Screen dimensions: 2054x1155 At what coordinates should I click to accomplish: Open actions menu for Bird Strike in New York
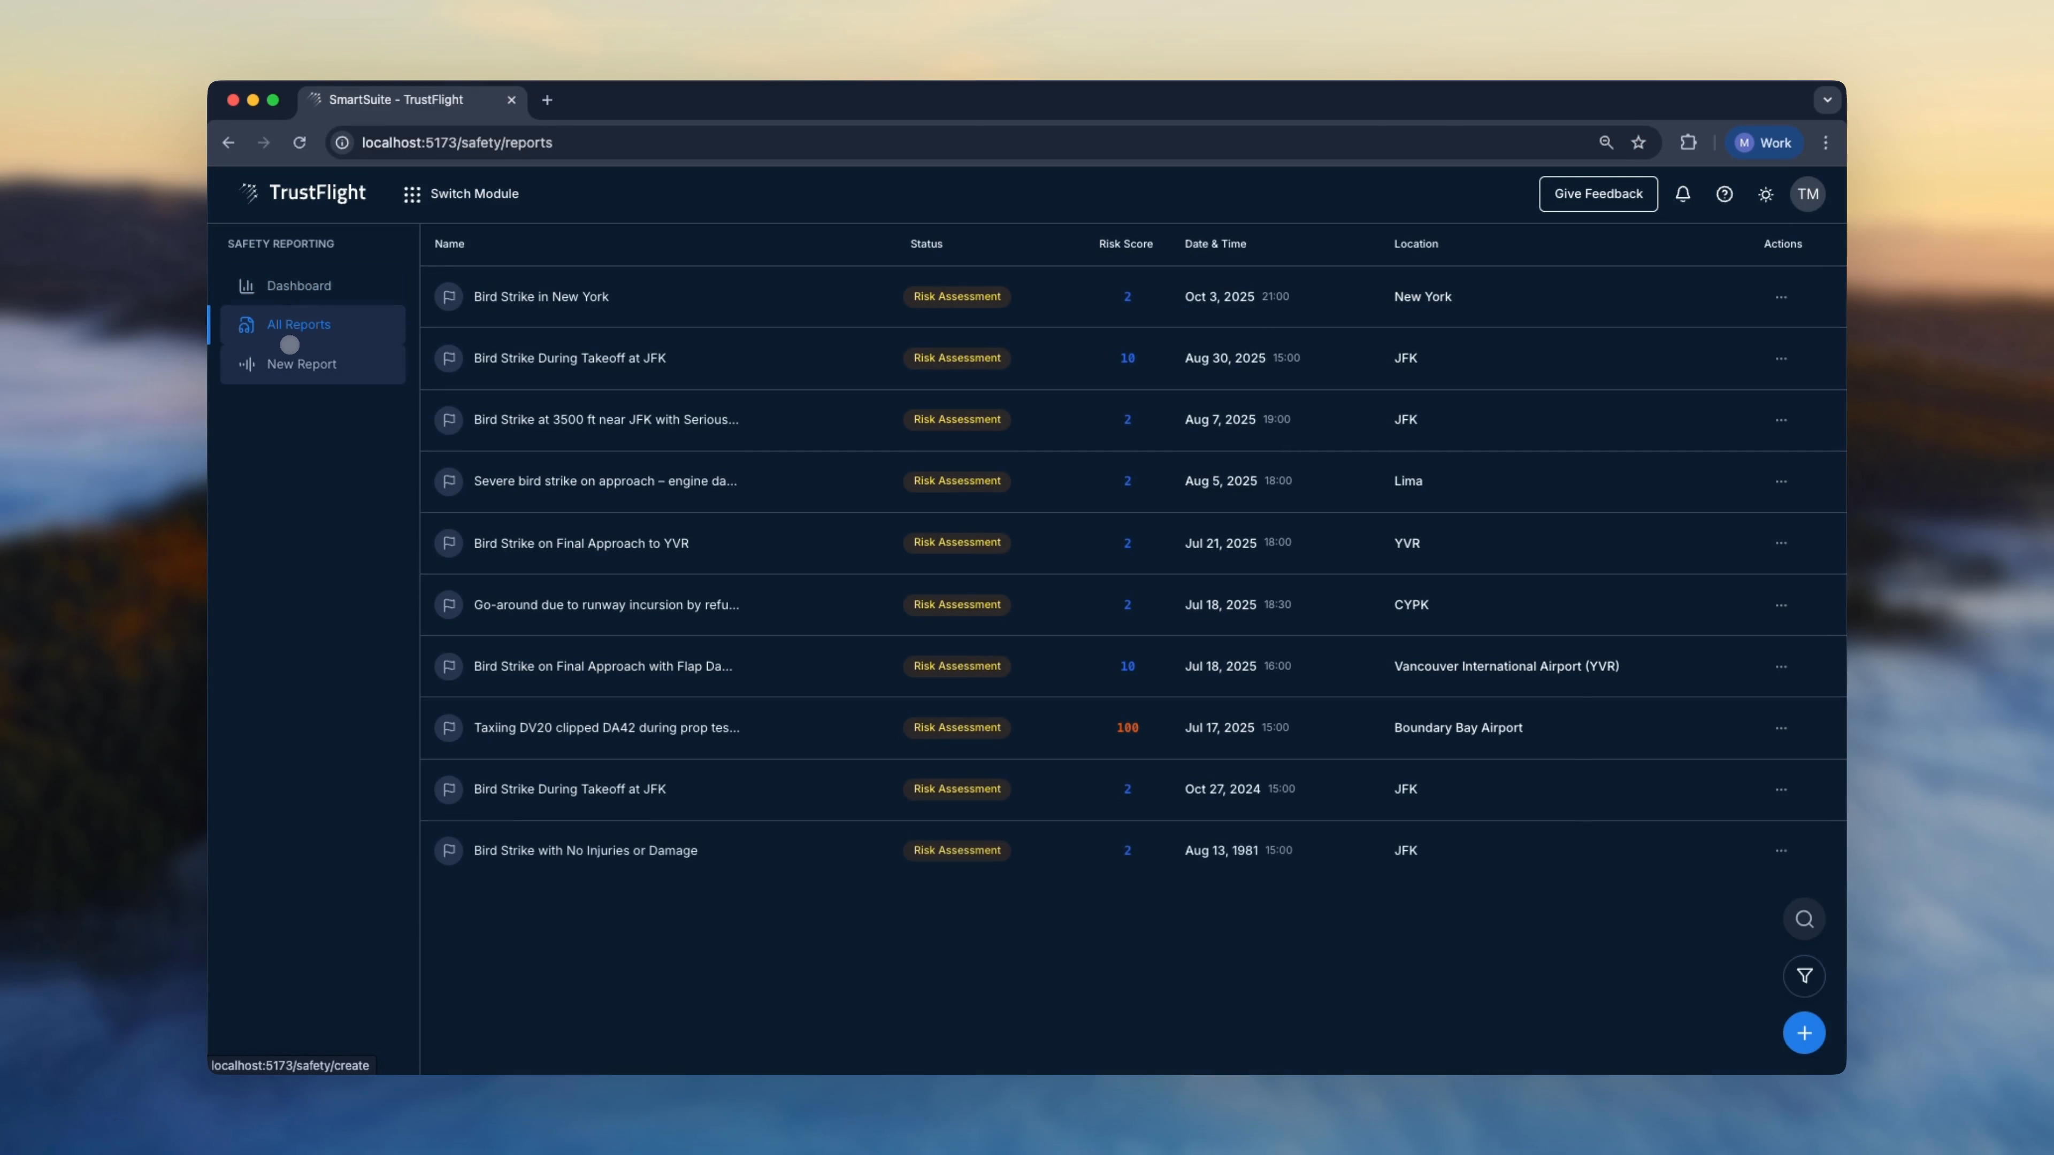tap(1781, 297)
